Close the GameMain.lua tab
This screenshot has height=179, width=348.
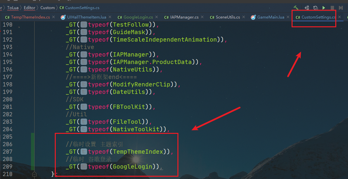(288, 17)
